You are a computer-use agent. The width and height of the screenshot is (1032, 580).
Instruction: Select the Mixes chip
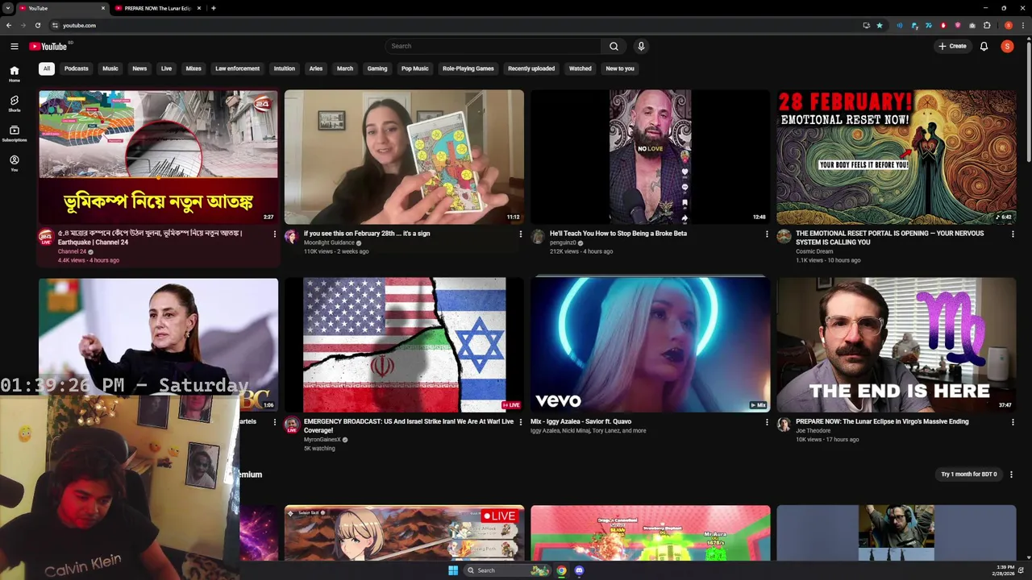(x=193, y=68)
